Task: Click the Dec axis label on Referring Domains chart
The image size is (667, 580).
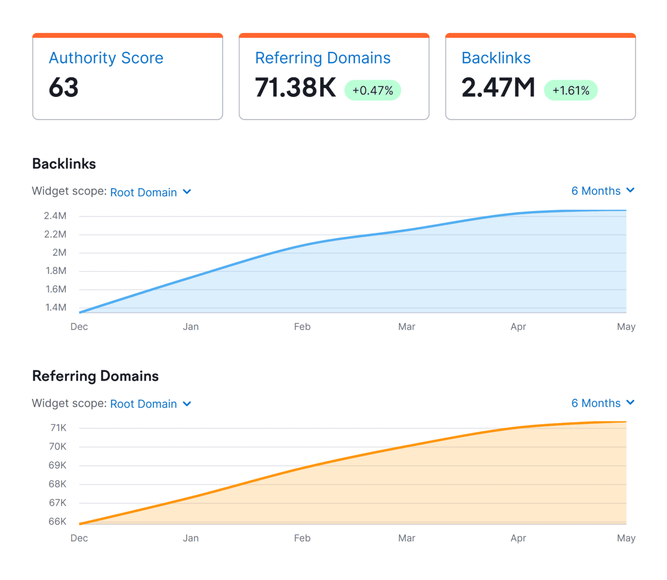Action: point(79,538)
